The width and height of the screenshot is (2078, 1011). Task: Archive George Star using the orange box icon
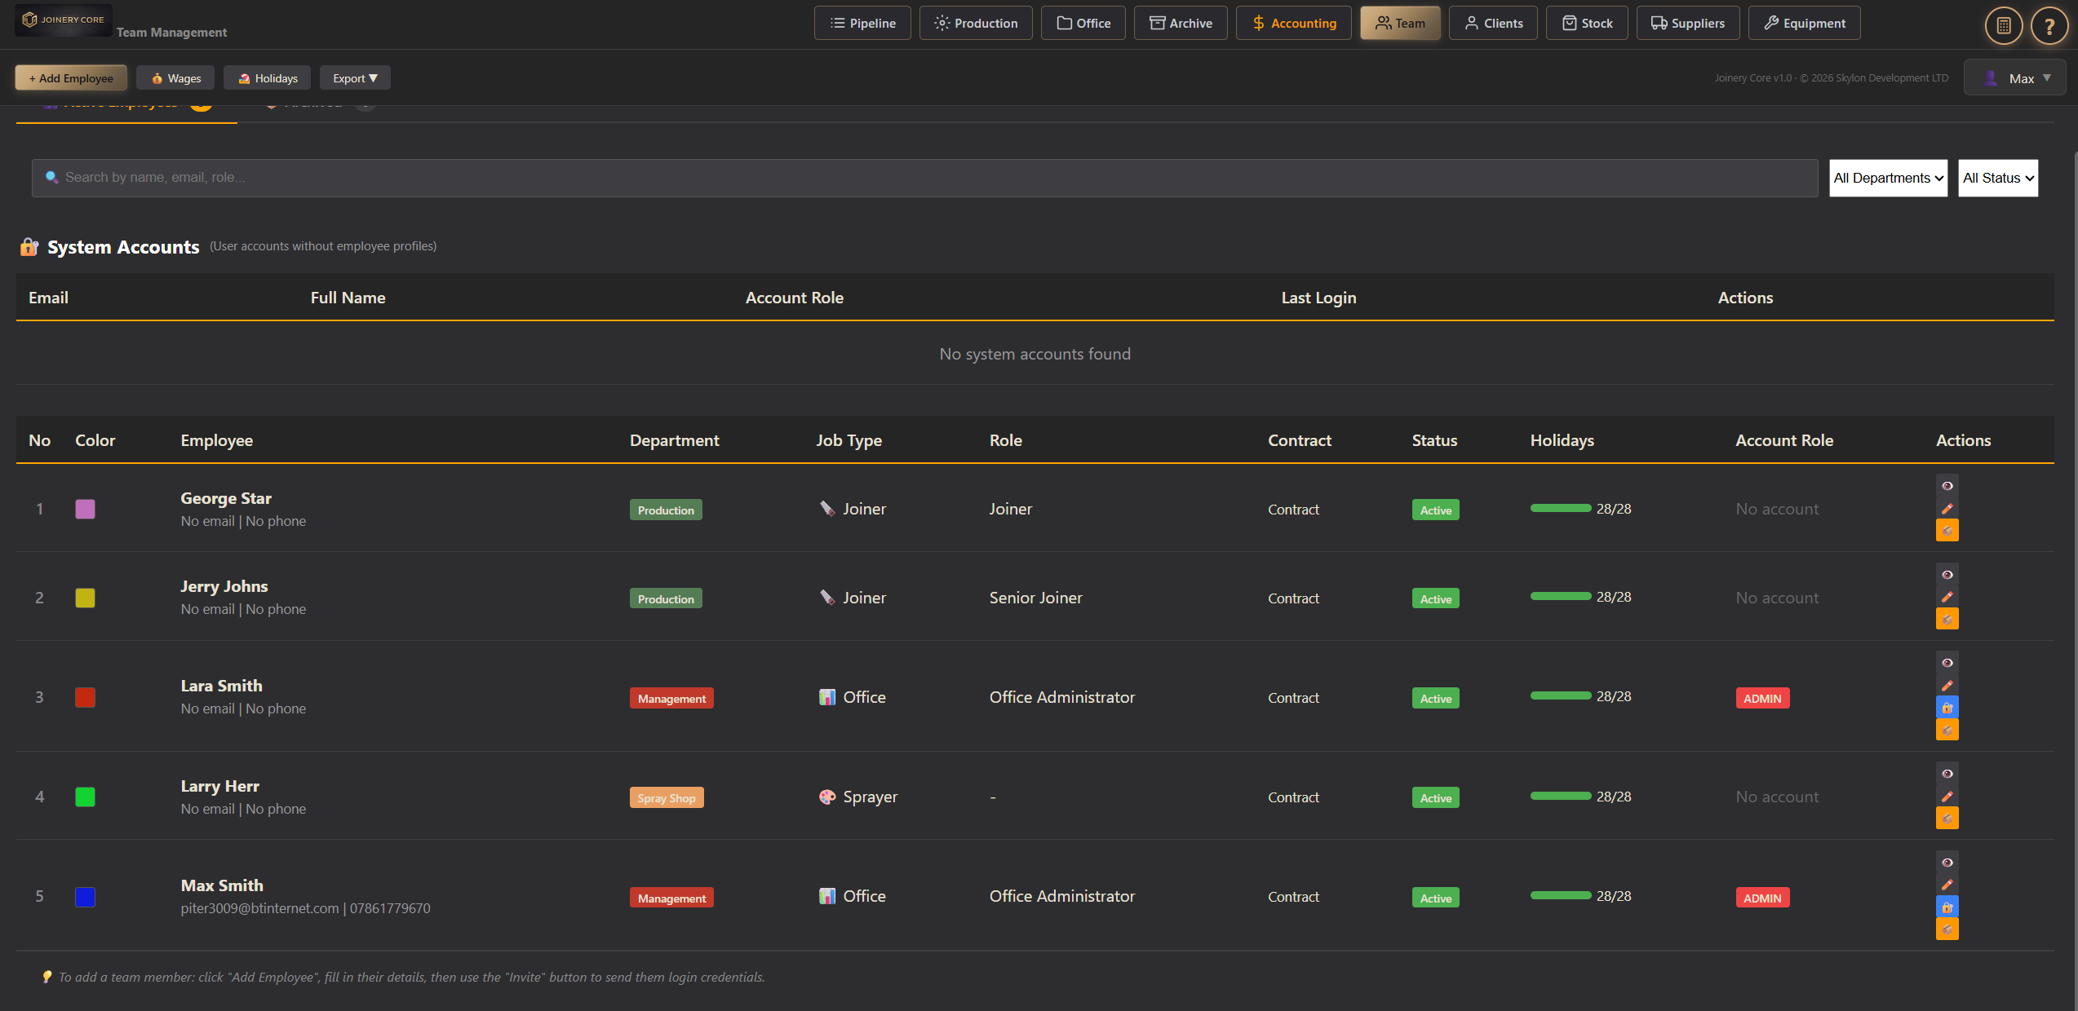(x=1947, y=531)
